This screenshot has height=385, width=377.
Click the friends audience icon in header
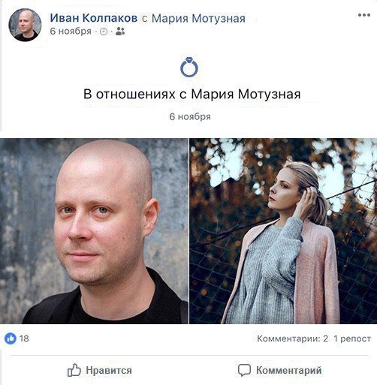coord(120,32)
